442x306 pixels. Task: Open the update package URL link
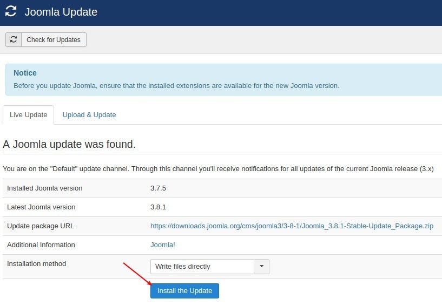(x=292, y=226)
